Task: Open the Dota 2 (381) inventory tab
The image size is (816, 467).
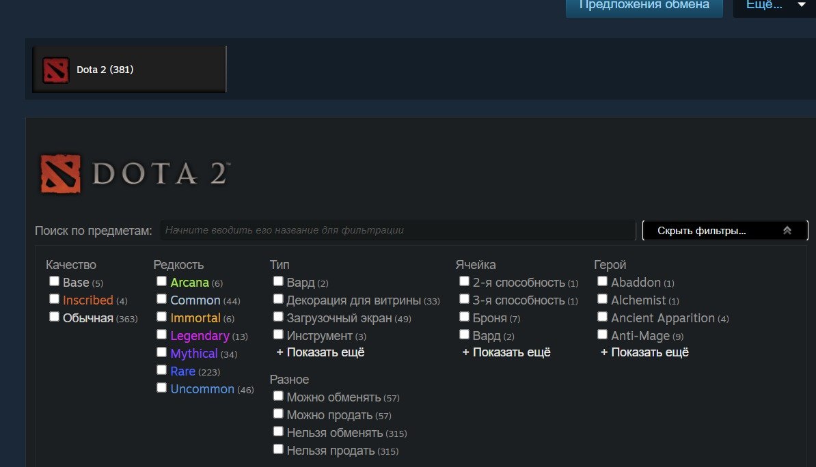Action: pos(129,69)
